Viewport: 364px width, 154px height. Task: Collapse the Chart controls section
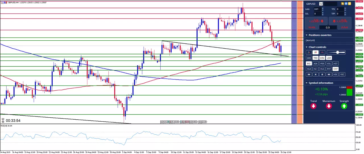[307, 47]
